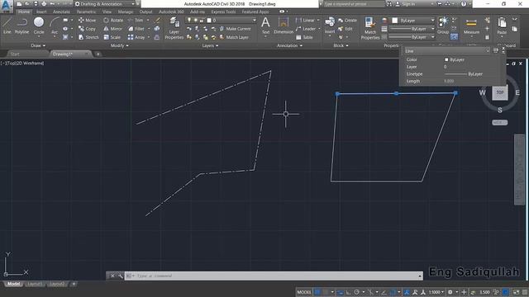Select the Measure utility

[x=471, y=26]
